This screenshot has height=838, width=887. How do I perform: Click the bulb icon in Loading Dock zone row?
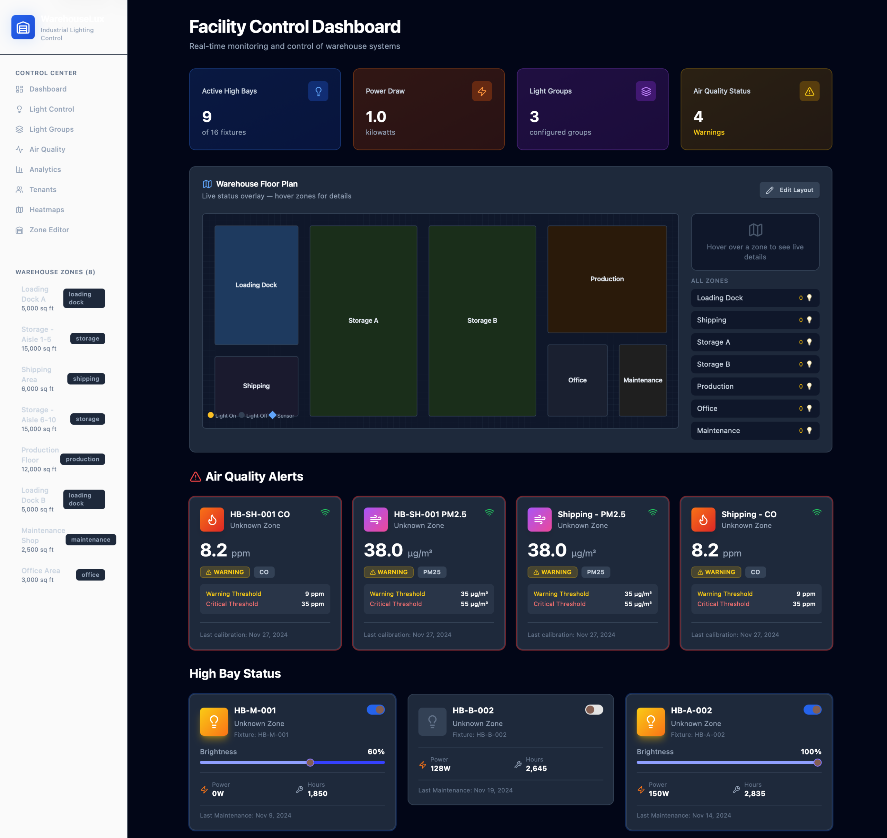(809, 298)
